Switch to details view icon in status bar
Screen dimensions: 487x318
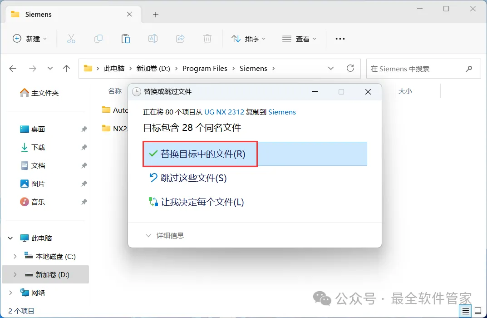tap(465, 311)
